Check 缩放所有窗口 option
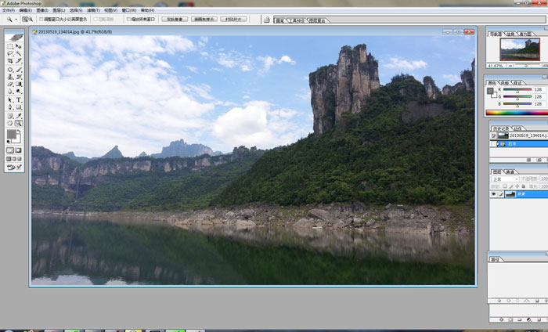548x332 pixels. [128, 20]
